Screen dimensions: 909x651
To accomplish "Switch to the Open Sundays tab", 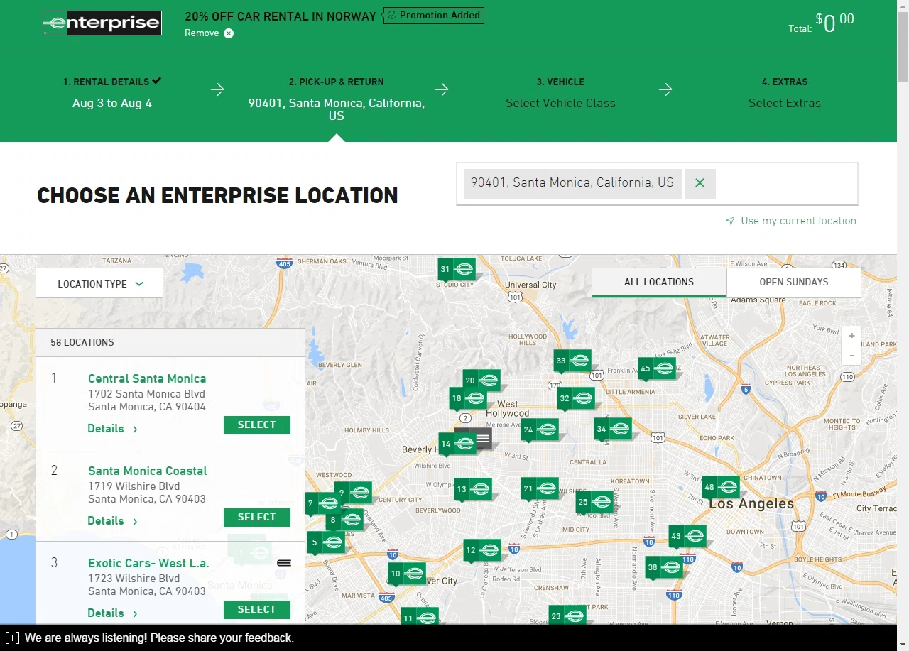I will point(794,283).
